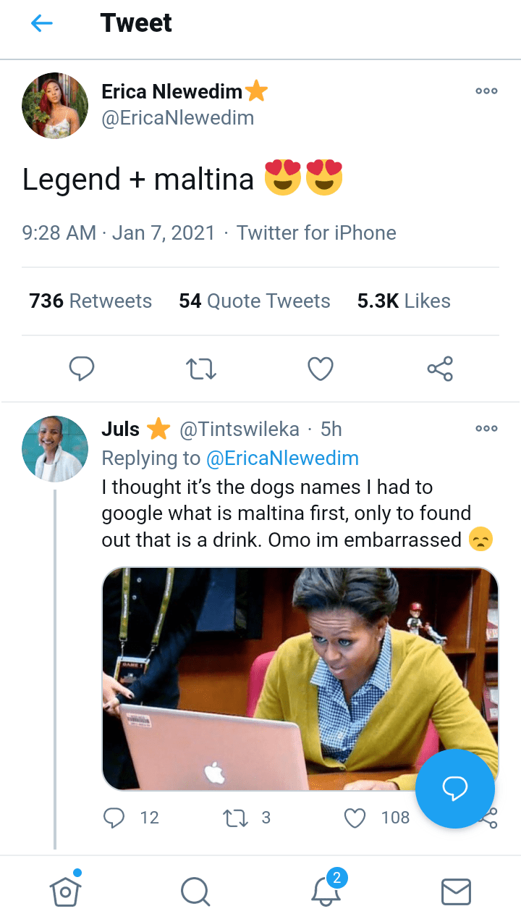
Task: Click the share icon on Erica's tweet
Action: [x=439, y=369]
